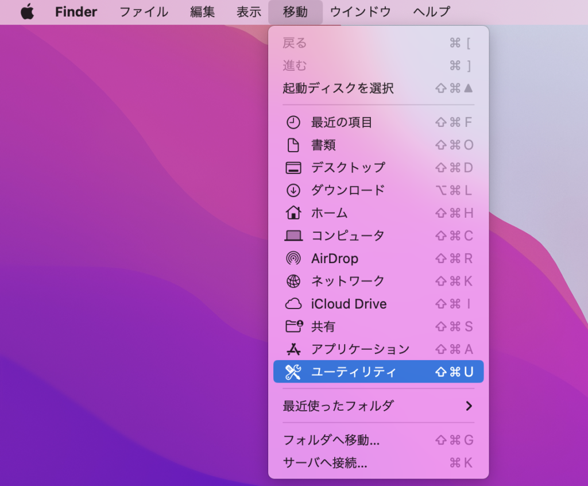The height and width of the screenshot is (486, 588).
Task: Click the shared folder icon beside 共有
Action: point(293,326)
